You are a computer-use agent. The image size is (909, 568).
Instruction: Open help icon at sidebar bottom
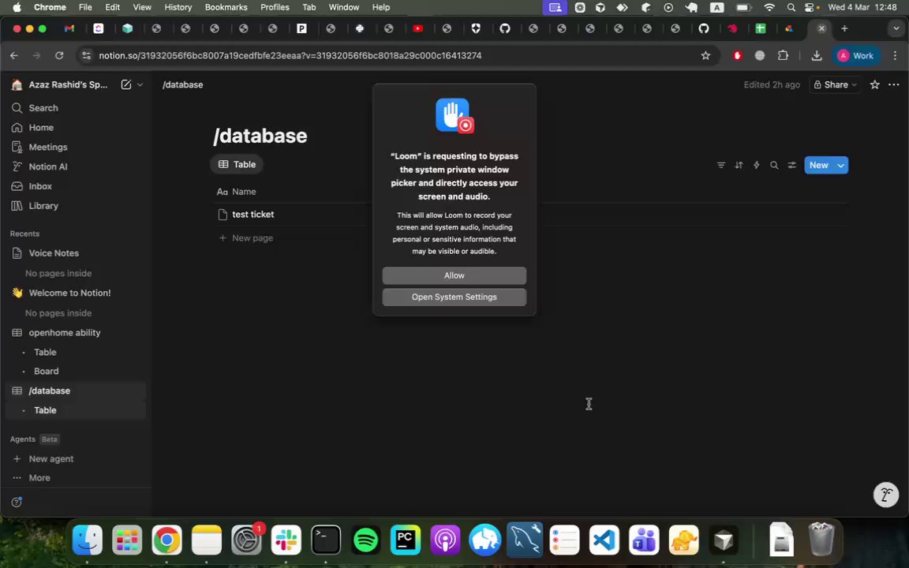(x=17, y=502)
